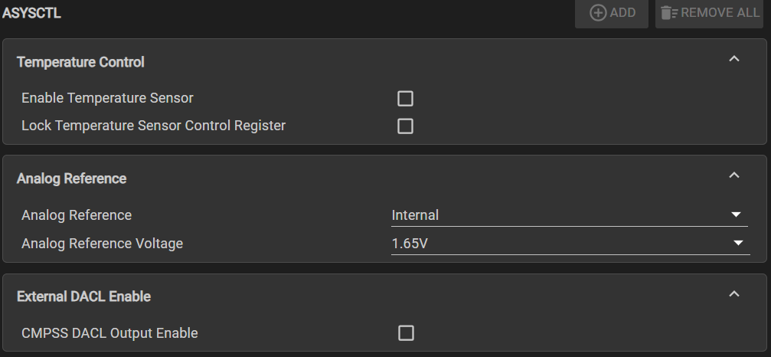Viewport: 771px width, 357px height.
Task: Open the Analog Reference Voltage 1.65V dropdown
Action: point(559,244)
